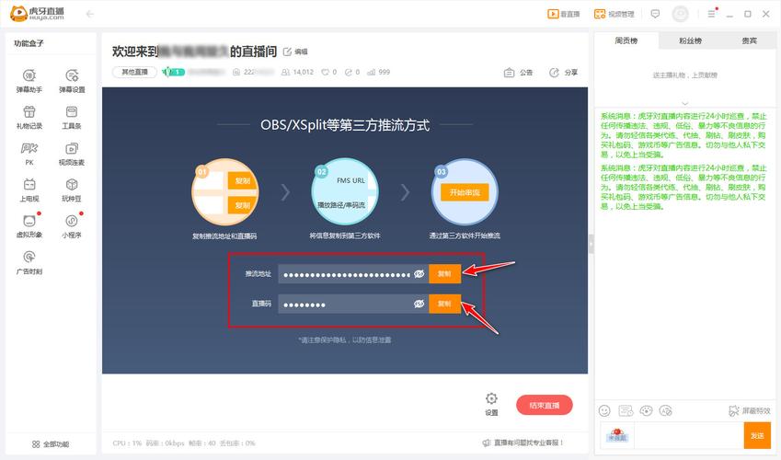This screenshot has height=460, width=781.
Task: Open the second chat toolbar icon
Action: click(626, 410)
